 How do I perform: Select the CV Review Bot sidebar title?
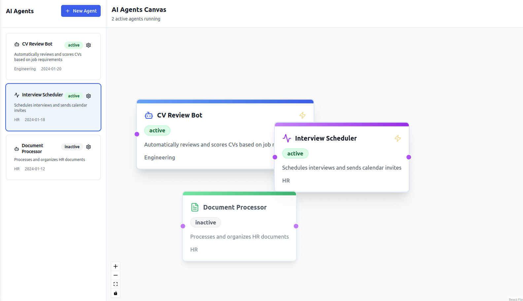point(37,44)
